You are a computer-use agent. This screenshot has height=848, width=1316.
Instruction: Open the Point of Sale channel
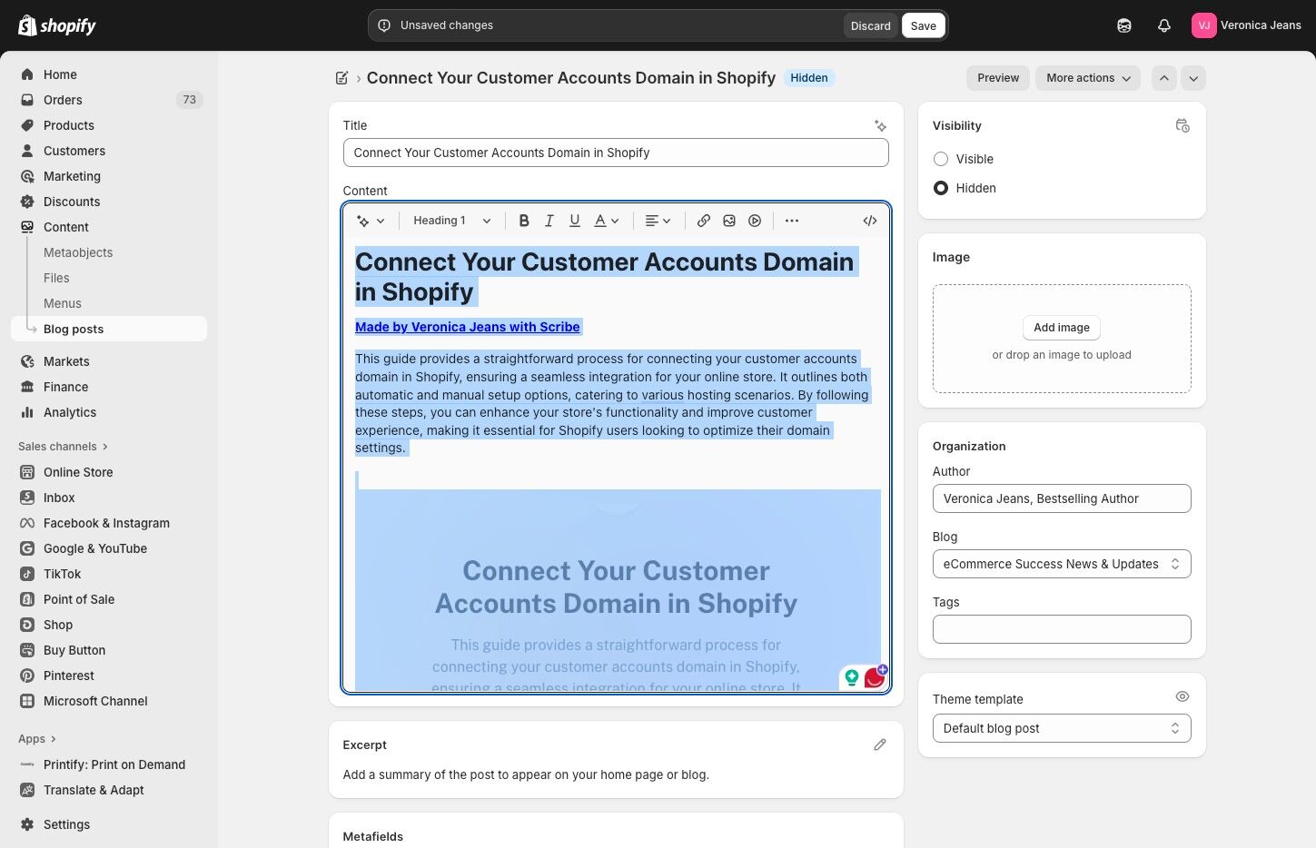click(109, 599)
